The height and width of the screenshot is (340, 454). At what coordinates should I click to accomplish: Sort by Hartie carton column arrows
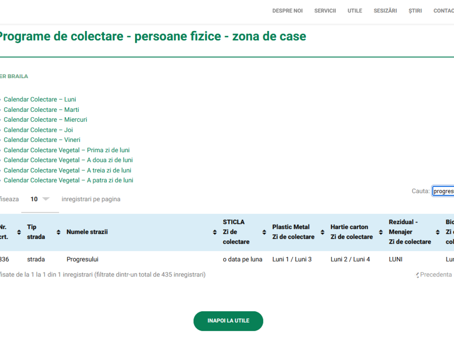[381, 232]
